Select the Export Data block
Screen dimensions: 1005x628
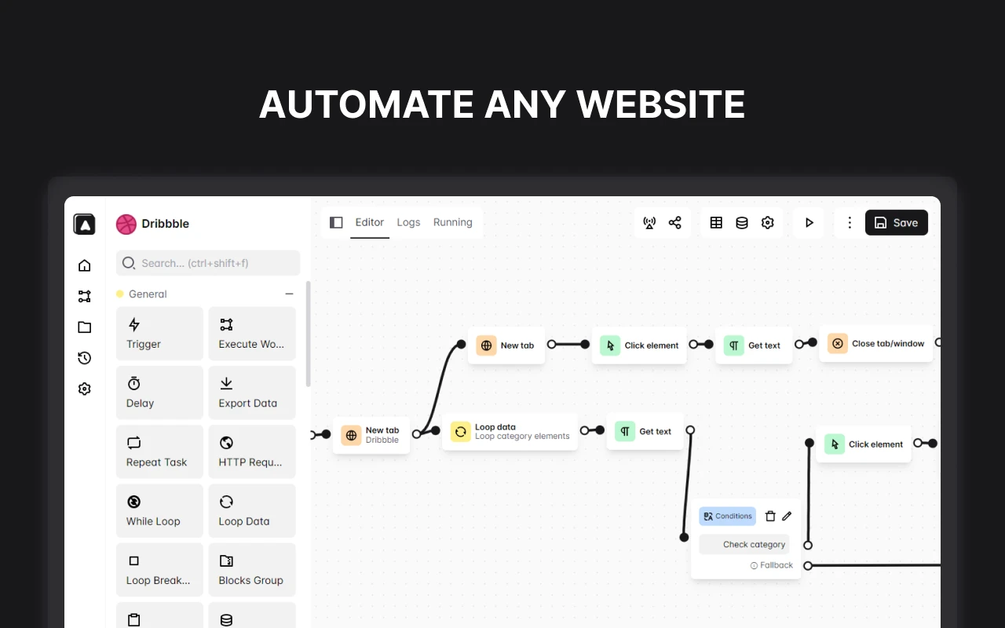click(252, 392)
